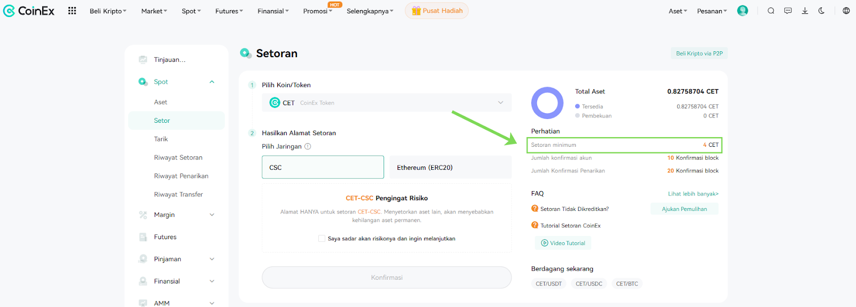The height and width of the screenshot is (307, 856).
Task: Open the Market dropdown menu
Action: pyautogui.click(x=154, y=11)
